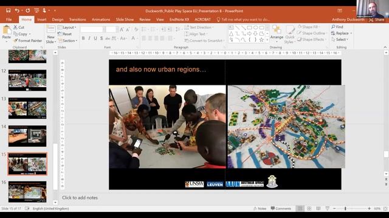Click the Redo/Repeat icon
The image size is (389, 218).
(x=28, y=10)
